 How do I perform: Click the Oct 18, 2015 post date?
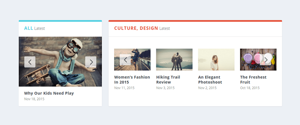[x=250, y=88]
